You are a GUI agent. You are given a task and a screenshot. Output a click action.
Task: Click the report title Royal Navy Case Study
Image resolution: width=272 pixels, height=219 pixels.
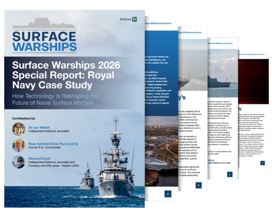(66, 75)
